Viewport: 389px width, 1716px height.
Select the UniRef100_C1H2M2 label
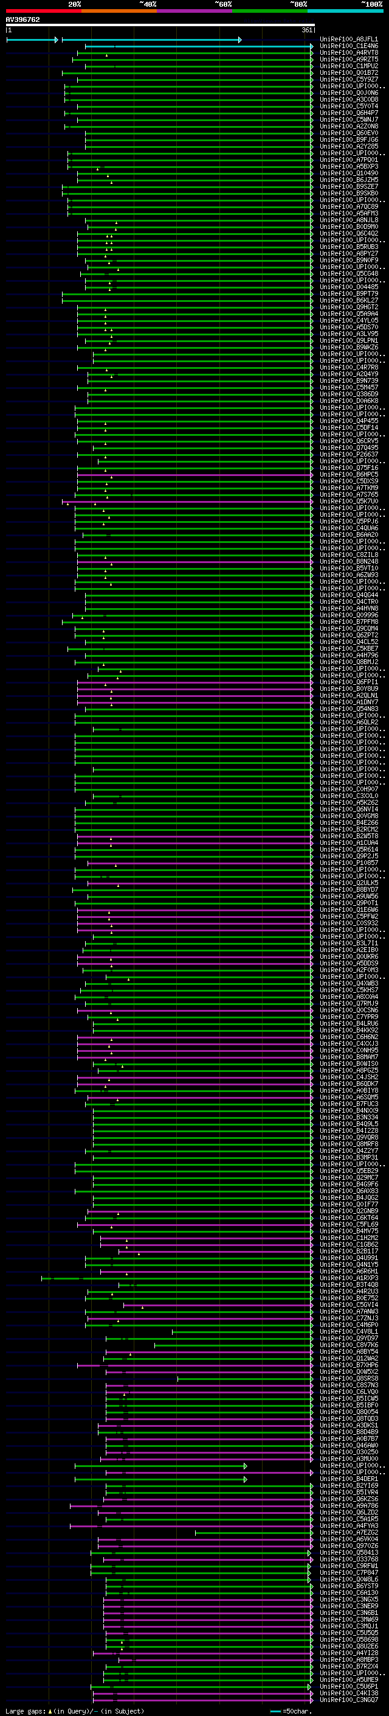pyautogui.click(x=349, y=1238)
